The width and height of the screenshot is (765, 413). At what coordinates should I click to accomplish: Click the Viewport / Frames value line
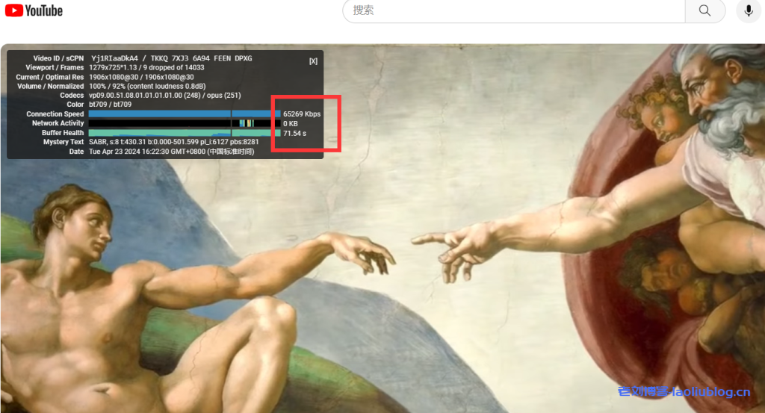(x=146, y=67)
